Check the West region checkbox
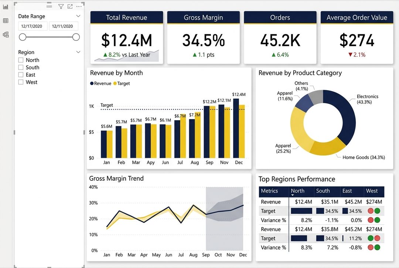399x268 pixels. tap(21, 82)
